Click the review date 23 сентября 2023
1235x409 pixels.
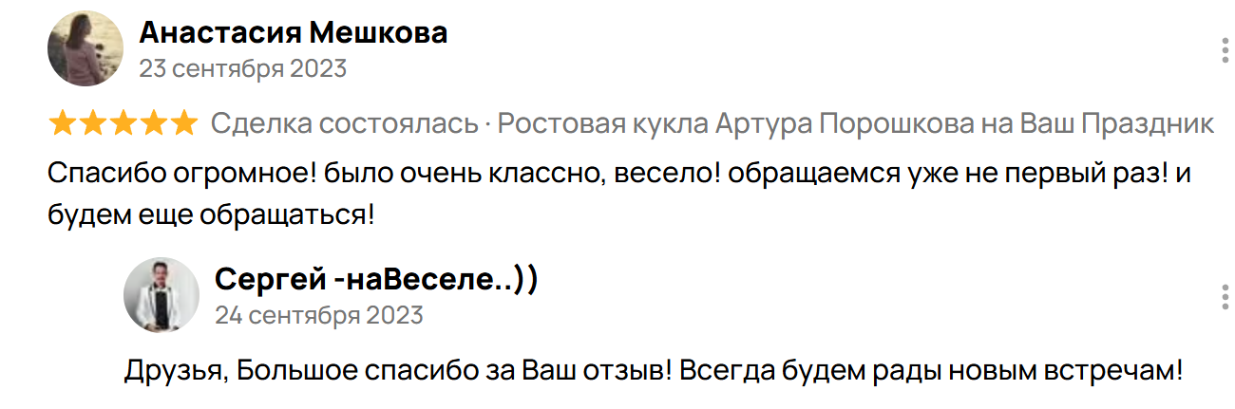pos(242,69)
